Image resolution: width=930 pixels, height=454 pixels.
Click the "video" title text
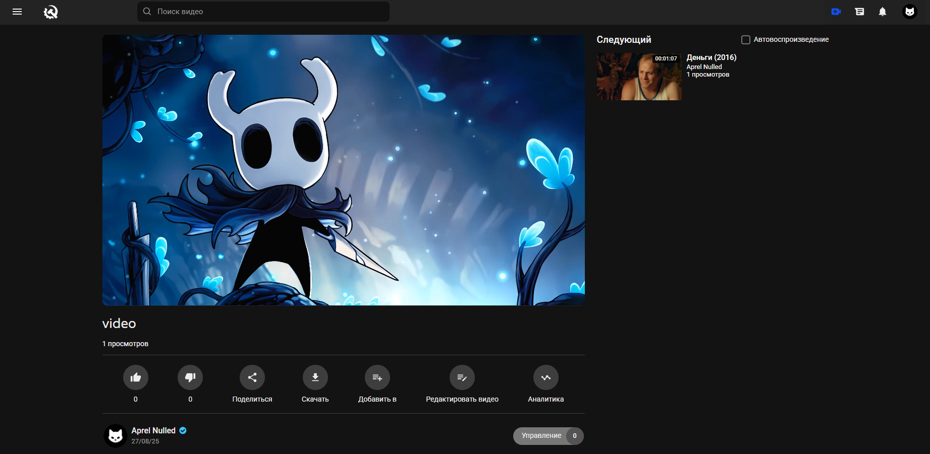click(x=119, y=323)
